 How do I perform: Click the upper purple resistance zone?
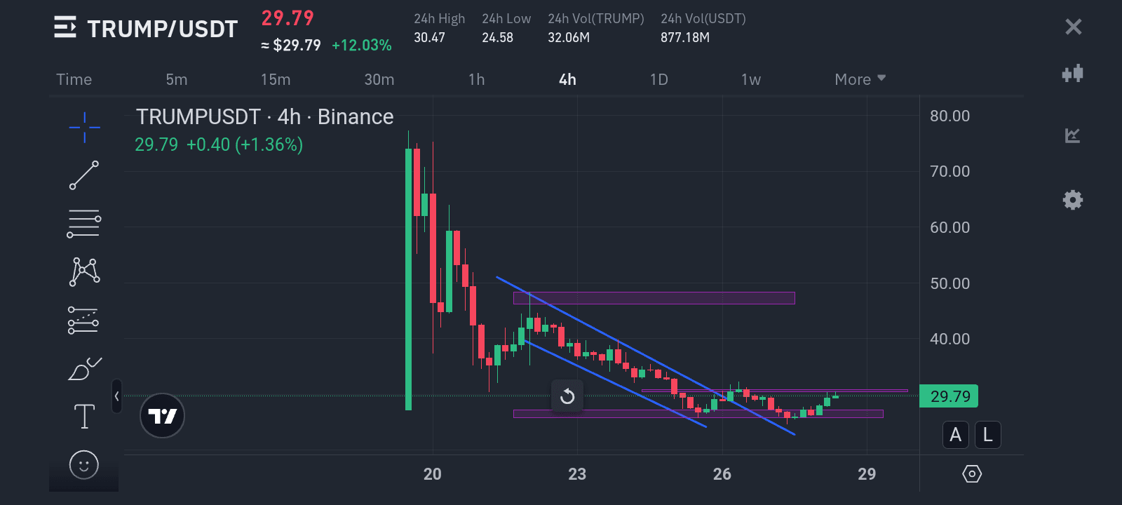click(x=654, y=298)
